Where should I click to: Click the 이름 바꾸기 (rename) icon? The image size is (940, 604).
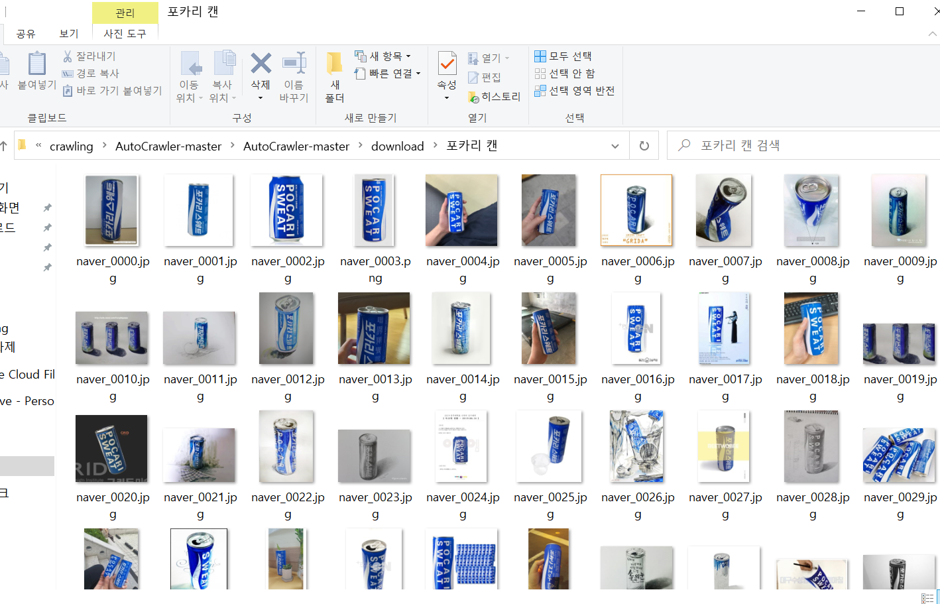coord(294,64)
